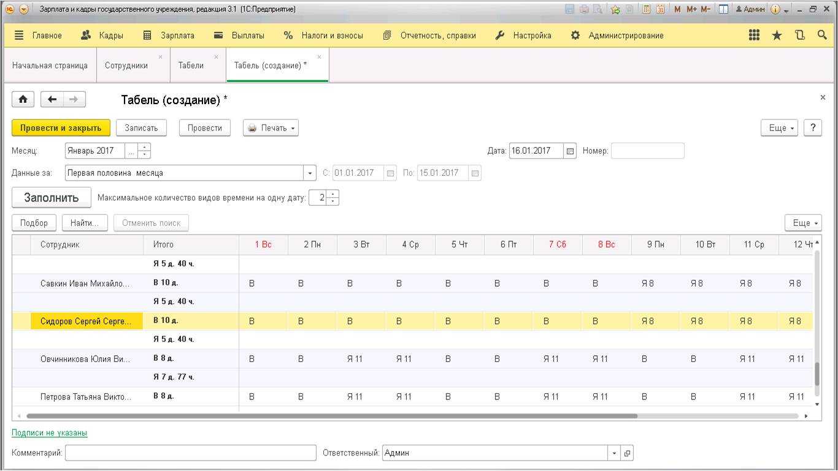This screenshot has height=471, width=838.
Task: Open the Печать dropdown menu
Action: pos(271,128)
